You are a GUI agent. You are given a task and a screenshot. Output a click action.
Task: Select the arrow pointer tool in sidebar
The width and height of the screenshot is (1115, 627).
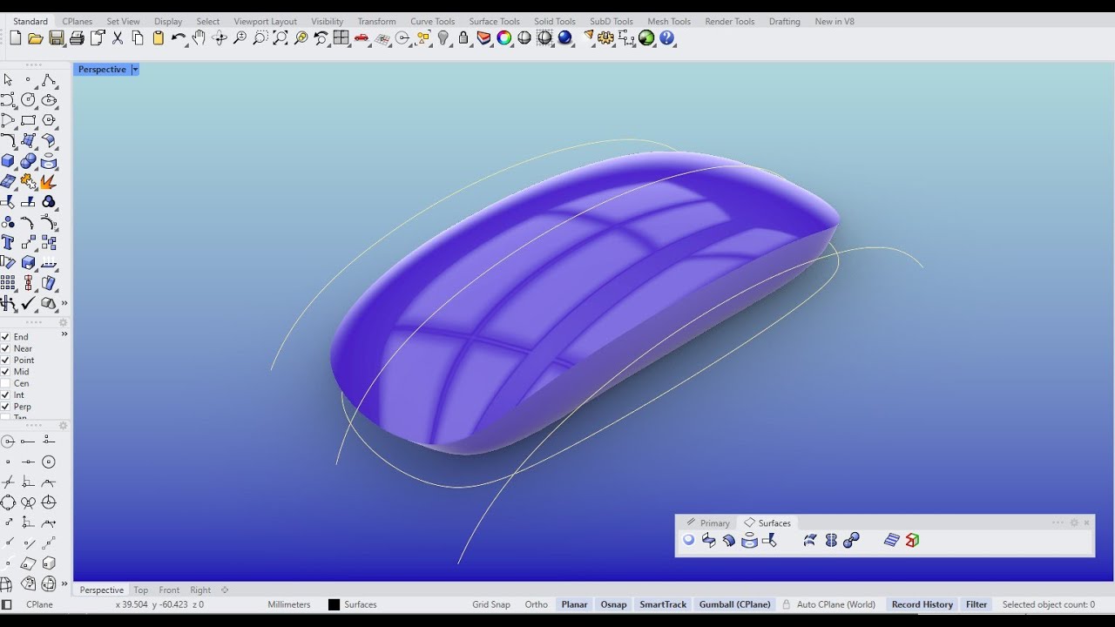pyautogui.click(x=8, y=80)
